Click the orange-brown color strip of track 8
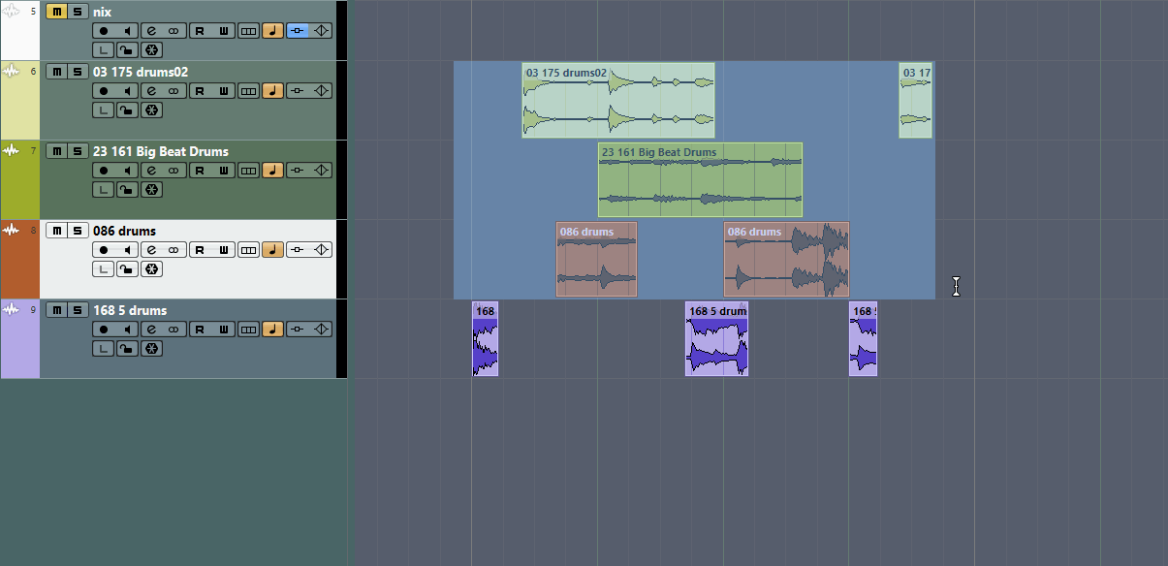Screen dimensions: 1168x566 [20, 259]
